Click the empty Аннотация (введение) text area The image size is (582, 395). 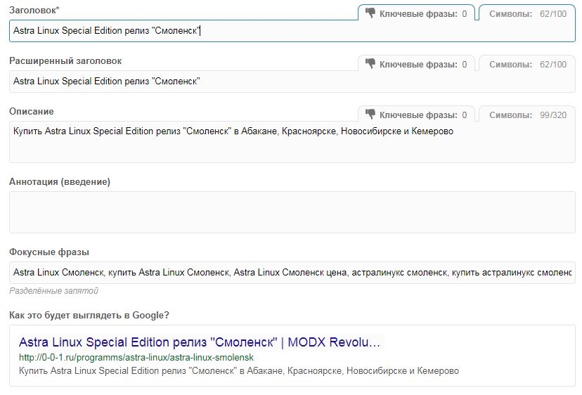click(x=292, y=212)
